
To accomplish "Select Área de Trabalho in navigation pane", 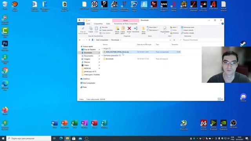I will [x=90, y=50].
